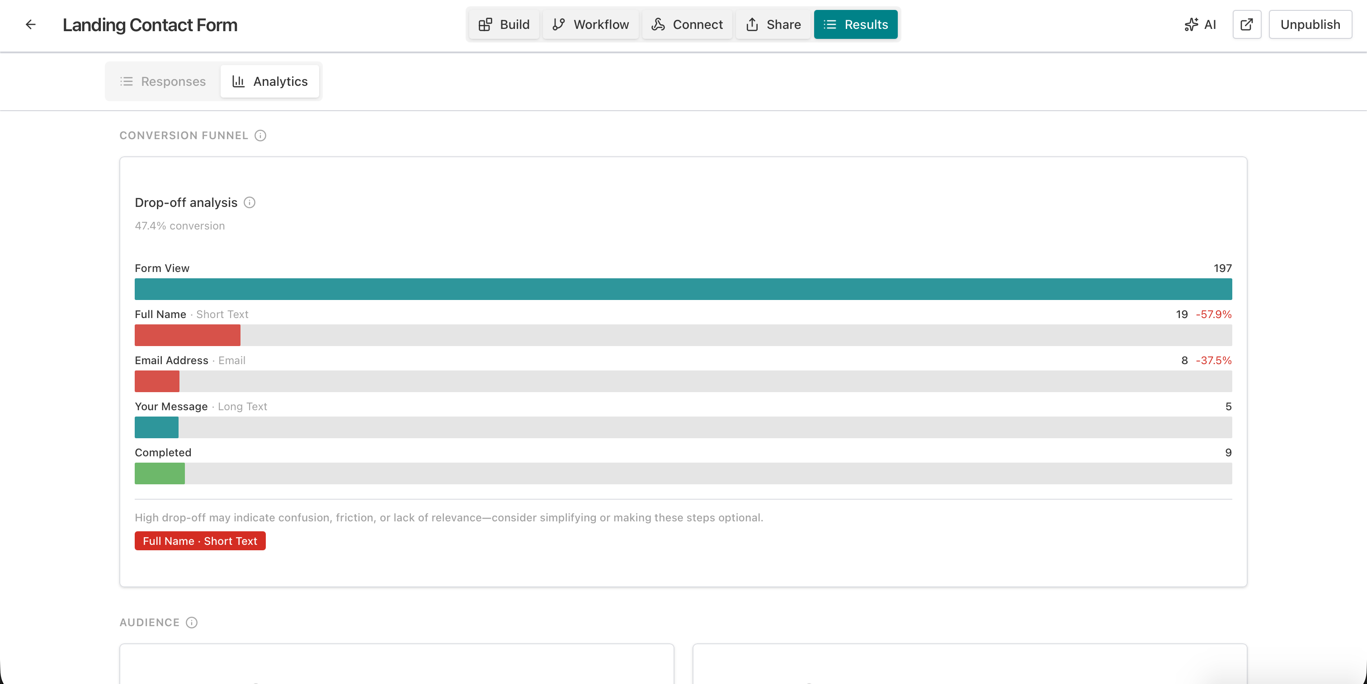Click the back arrow beside Landing Contact Form
The width and height of the screenshot is (1367, 684).
tap(30, 24)
